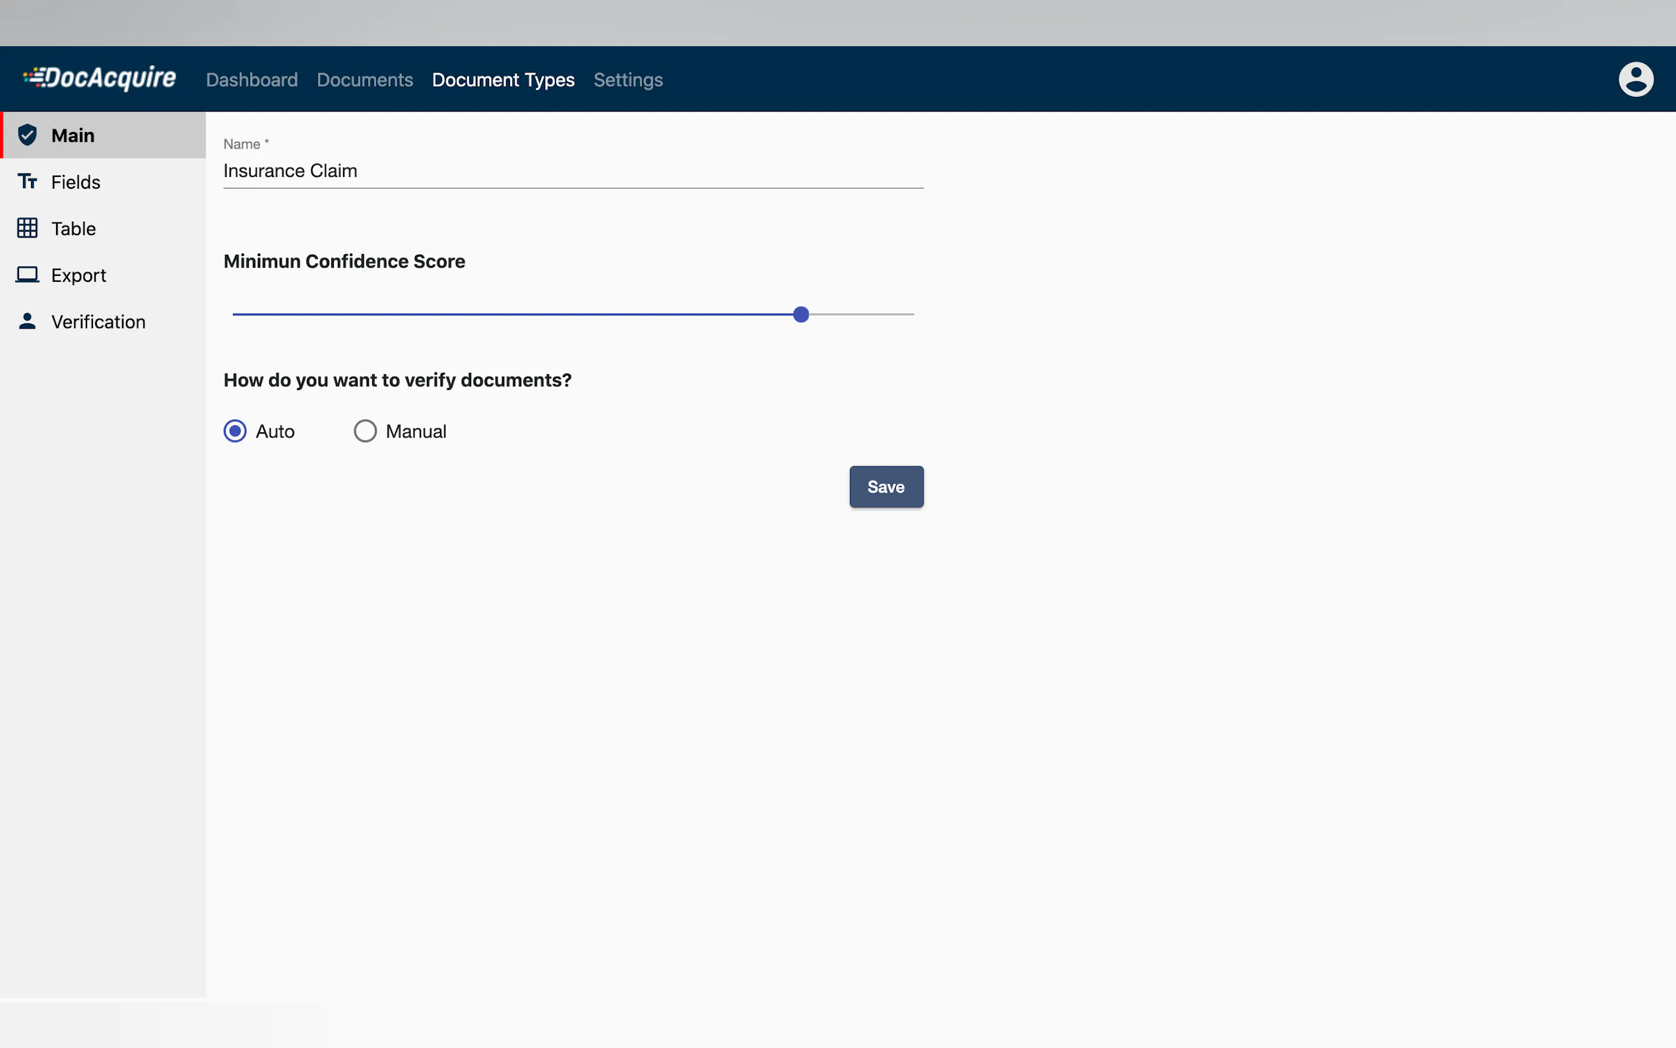
Task: Click the DocAcquire logo
Action: [100, 79]
